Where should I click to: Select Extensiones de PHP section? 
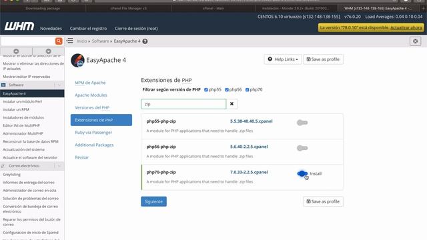101,120
